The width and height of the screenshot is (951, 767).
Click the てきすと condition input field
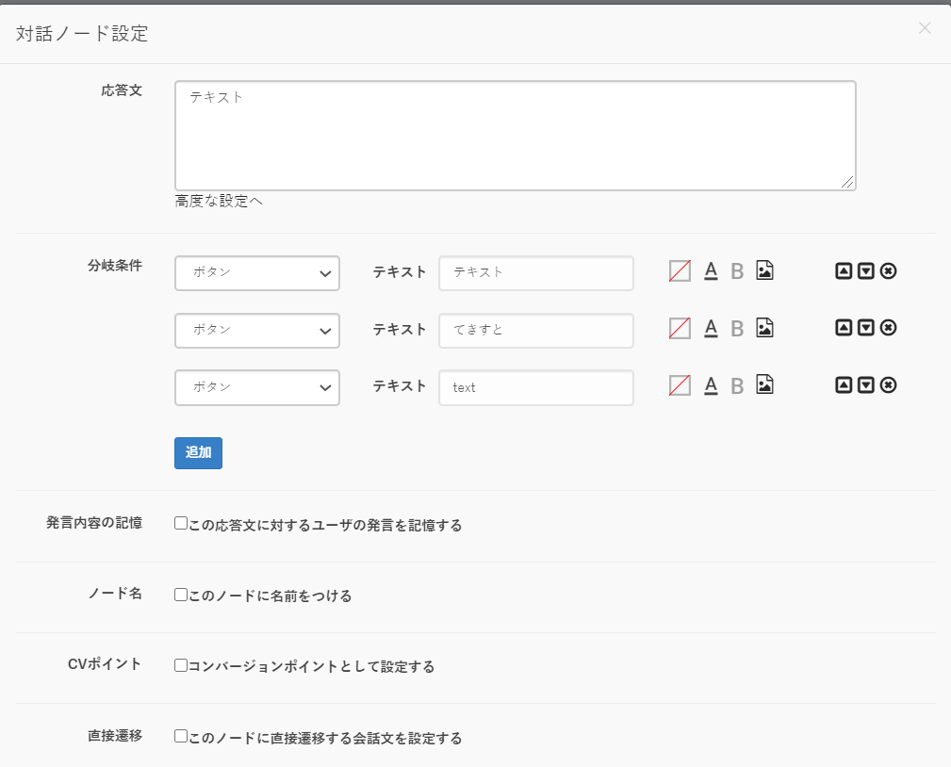[x=536, y=331]
